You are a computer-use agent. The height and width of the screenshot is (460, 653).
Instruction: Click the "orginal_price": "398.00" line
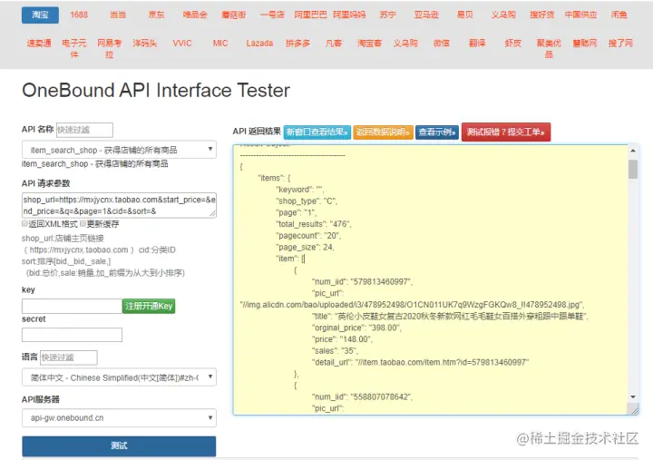click(356, 328)
